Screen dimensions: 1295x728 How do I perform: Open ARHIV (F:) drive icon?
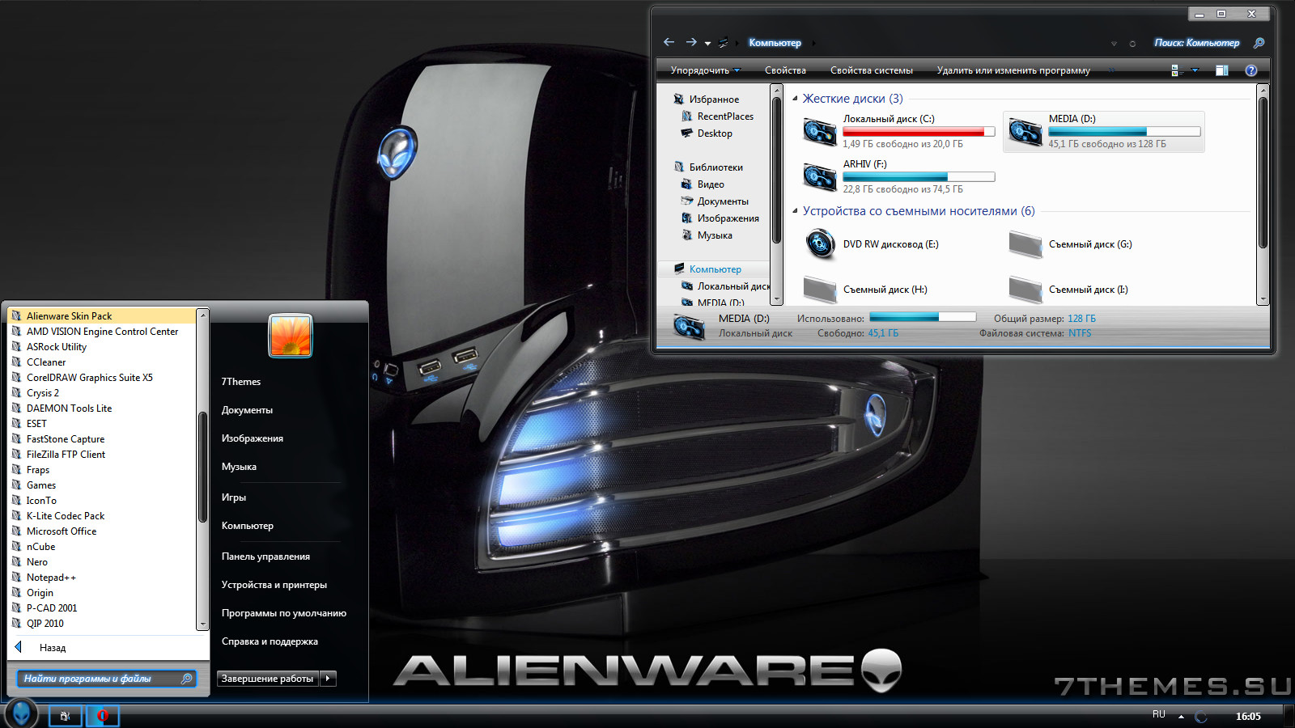pos(819,176)
